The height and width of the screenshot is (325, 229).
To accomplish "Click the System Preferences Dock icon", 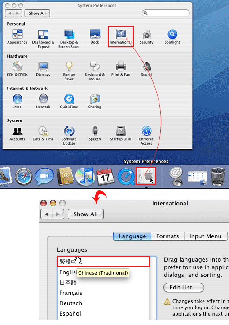I will pyautogui.click(x=146, y=176).
